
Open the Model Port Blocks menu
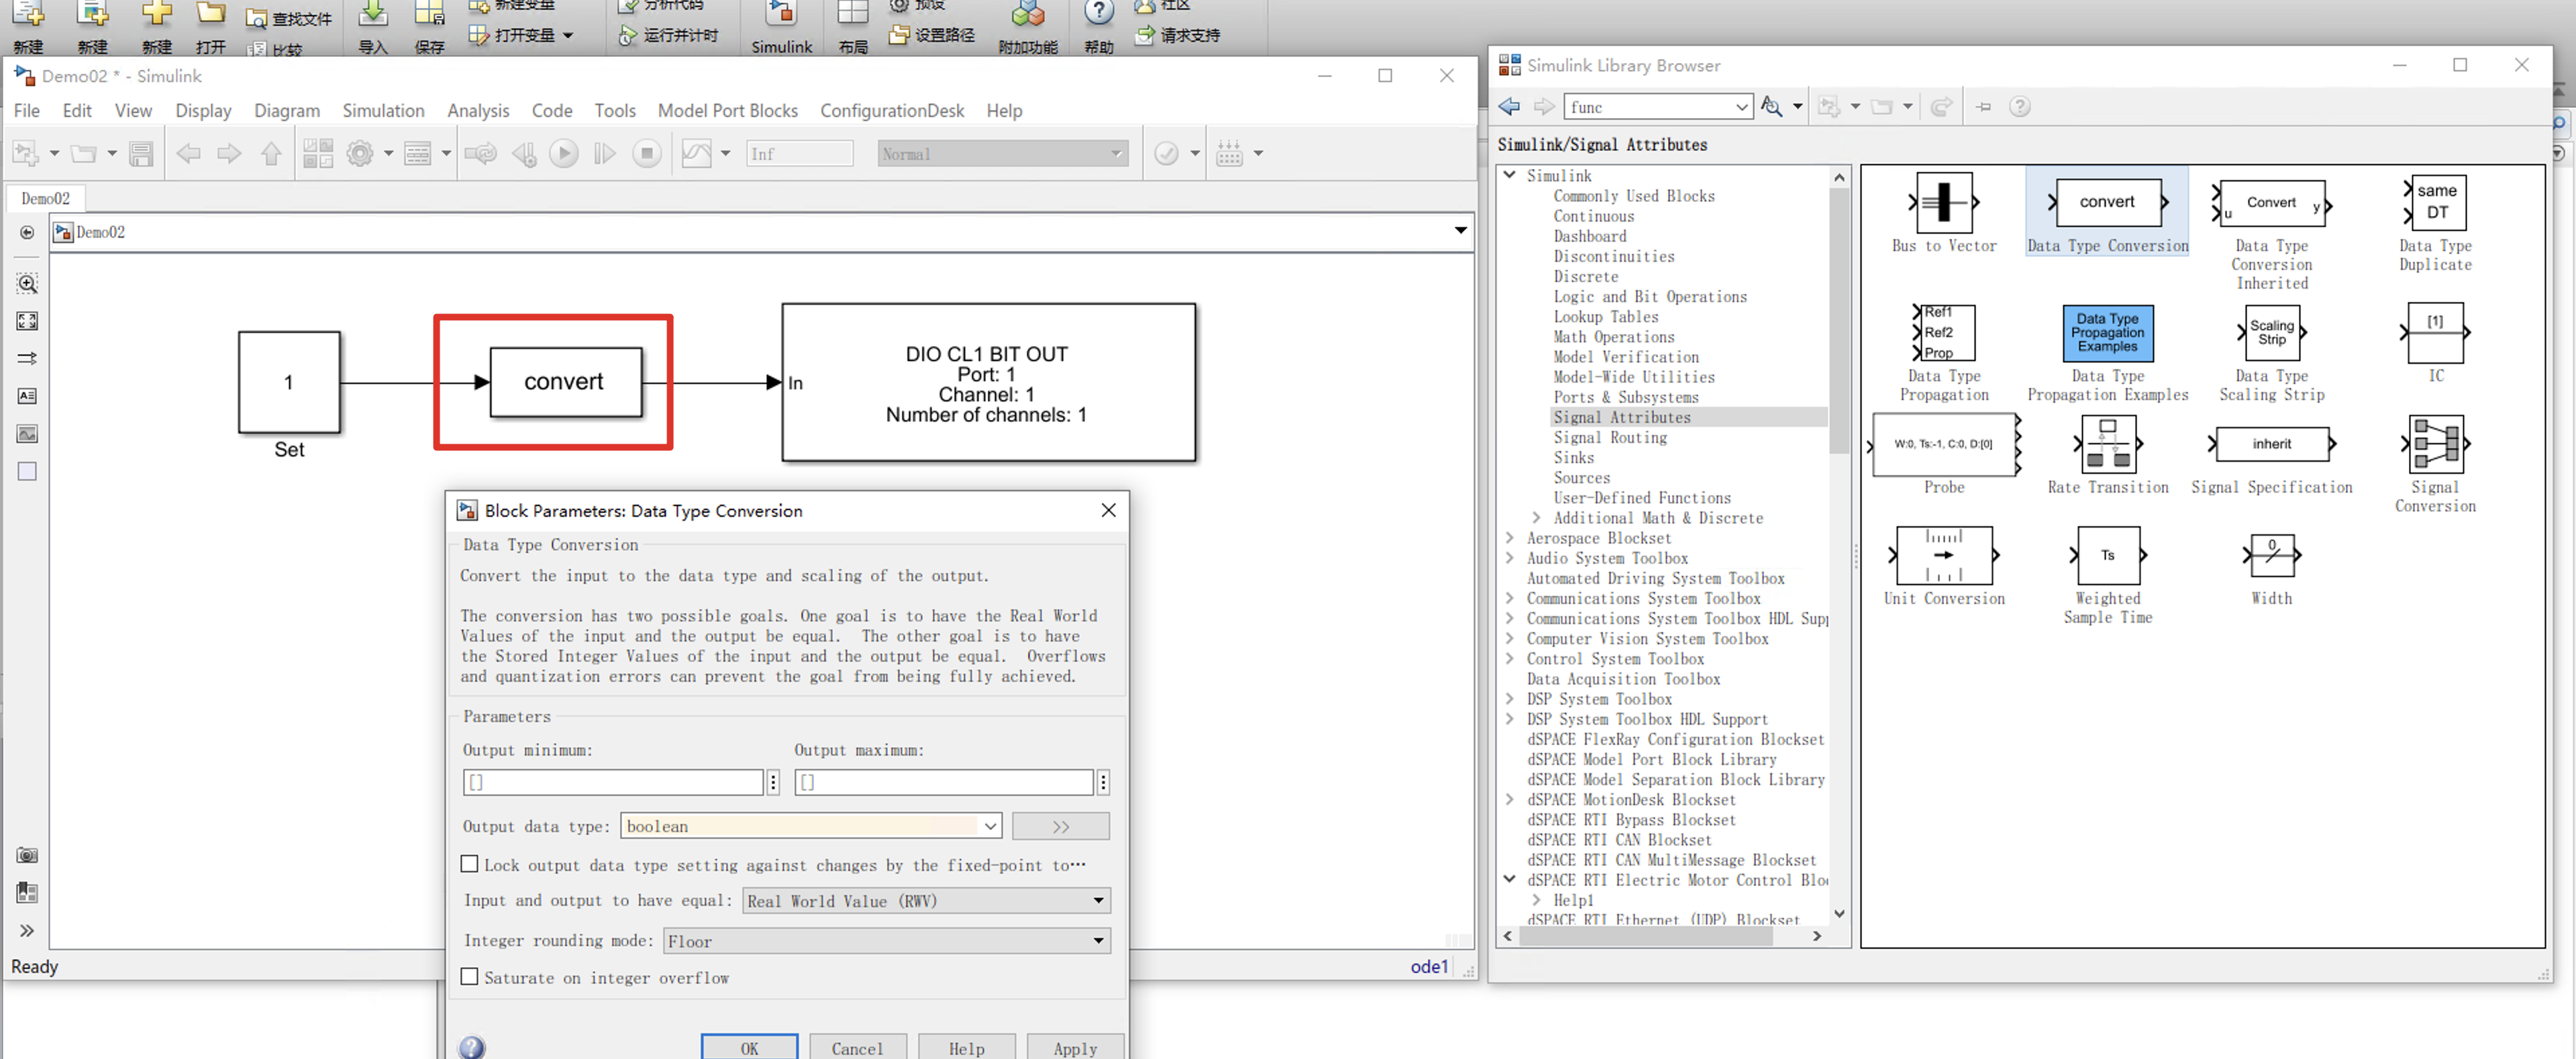click(727, 110)
